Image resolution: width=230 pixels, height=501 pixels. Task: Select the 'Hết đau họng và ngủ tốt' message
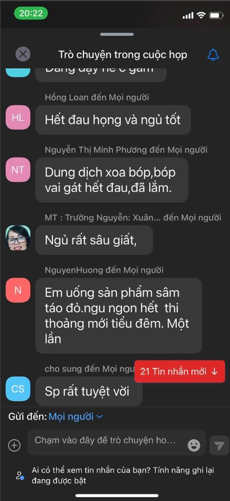pyautogui.click(x=113, y=120)
